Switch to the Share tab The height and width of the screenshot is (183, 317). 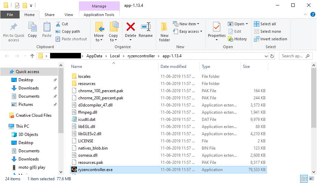[49, 15]
